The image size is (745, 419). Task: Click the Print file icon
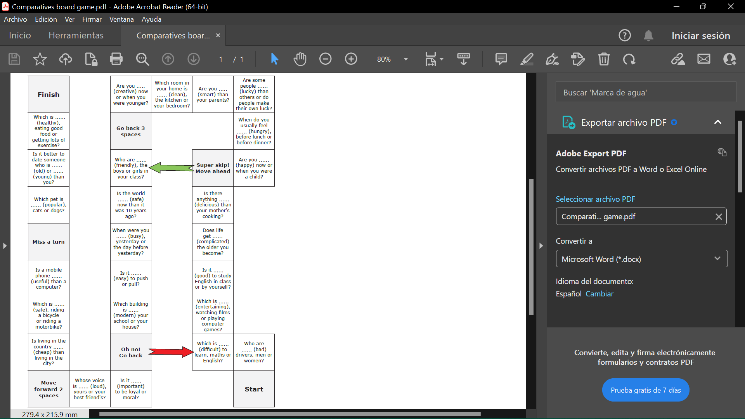click(x=116, y=59)
